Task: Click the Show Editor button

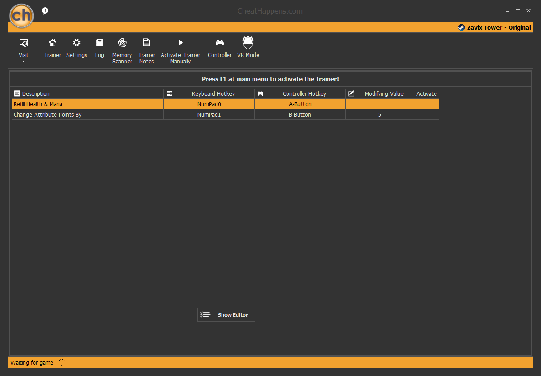Action: [x=226, y=315]
